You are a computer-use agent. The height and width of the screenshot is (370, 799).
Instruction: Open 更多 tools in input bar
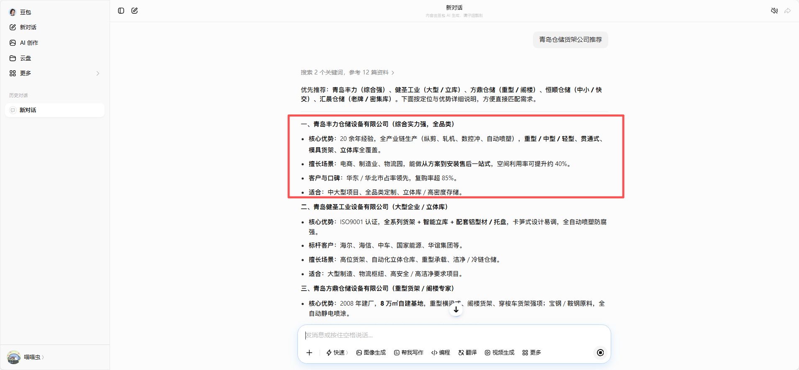coord(532,352)
